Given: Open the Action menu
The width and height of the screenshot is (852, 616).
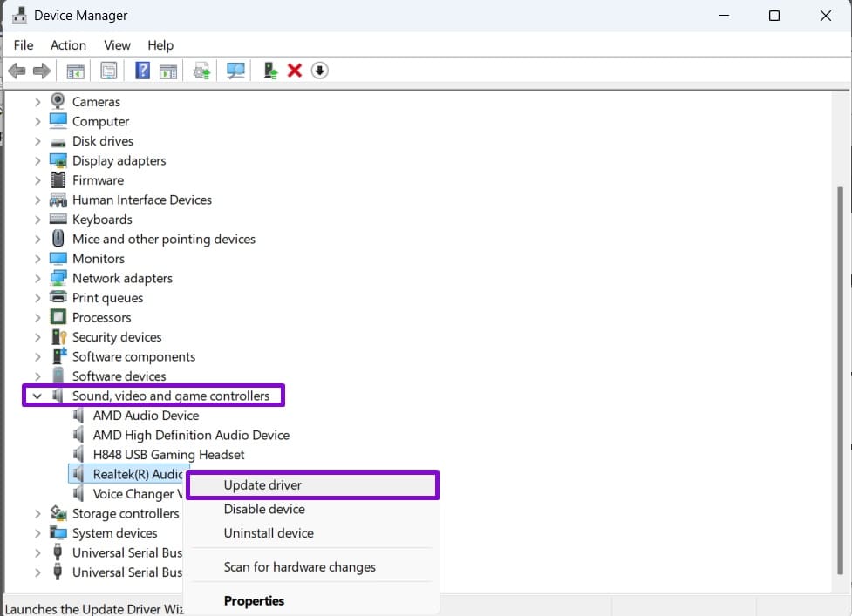Looking at the screenshot, I should click(x=68, y=45).
